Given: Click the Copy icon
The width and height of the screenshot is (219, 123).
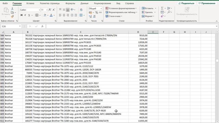Looking at the screenshot, I should coord(12,13).
